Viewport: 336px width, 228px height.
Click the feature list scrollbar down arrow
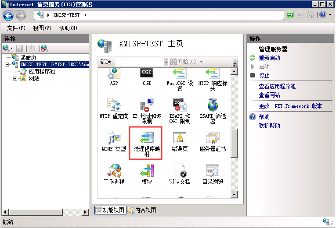234,195
